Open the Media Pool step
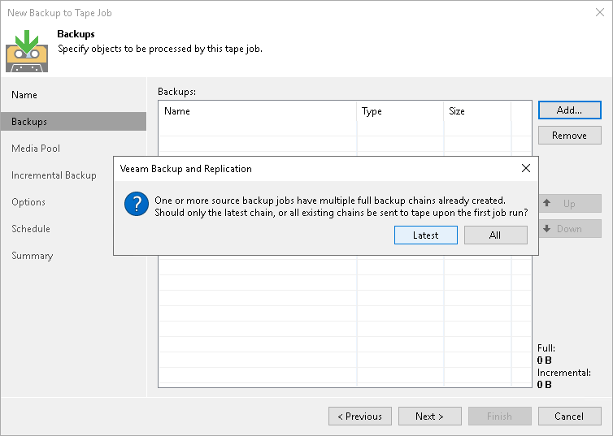 click(36, 149)
